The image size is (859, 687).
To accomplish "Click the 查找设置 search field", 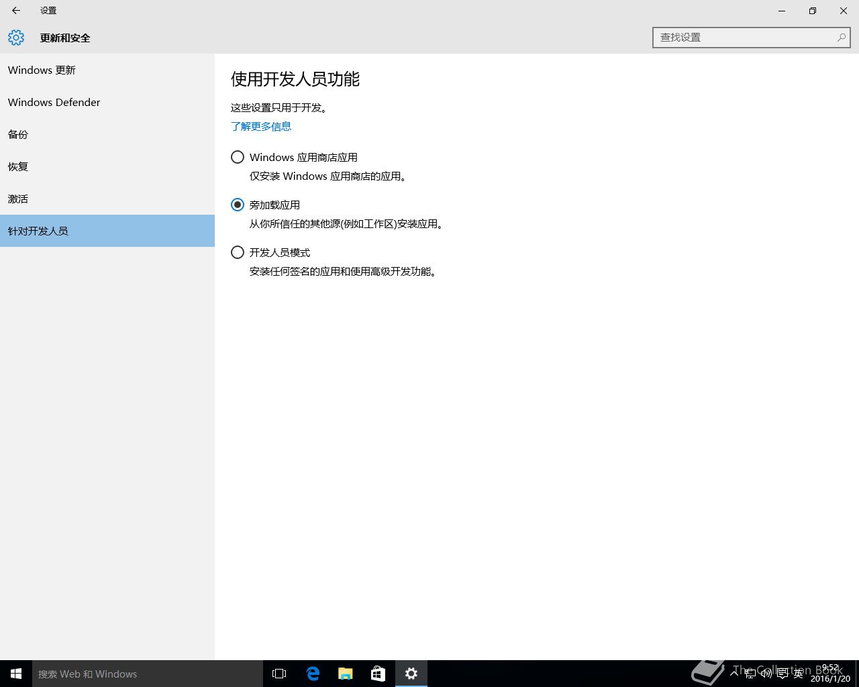I will tap(752, 38).
